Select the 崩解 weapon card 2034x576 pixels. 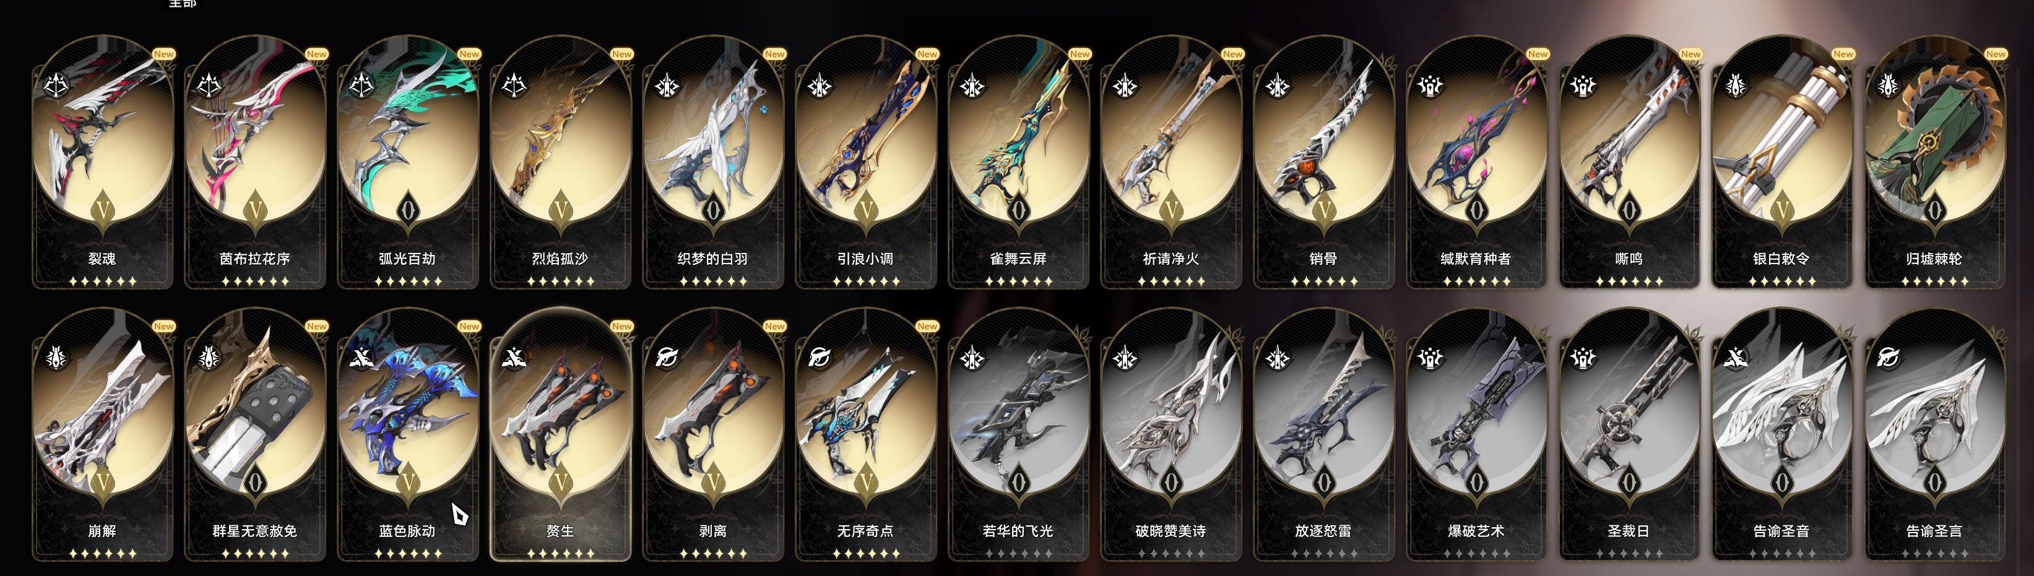(x=103, y=434)
